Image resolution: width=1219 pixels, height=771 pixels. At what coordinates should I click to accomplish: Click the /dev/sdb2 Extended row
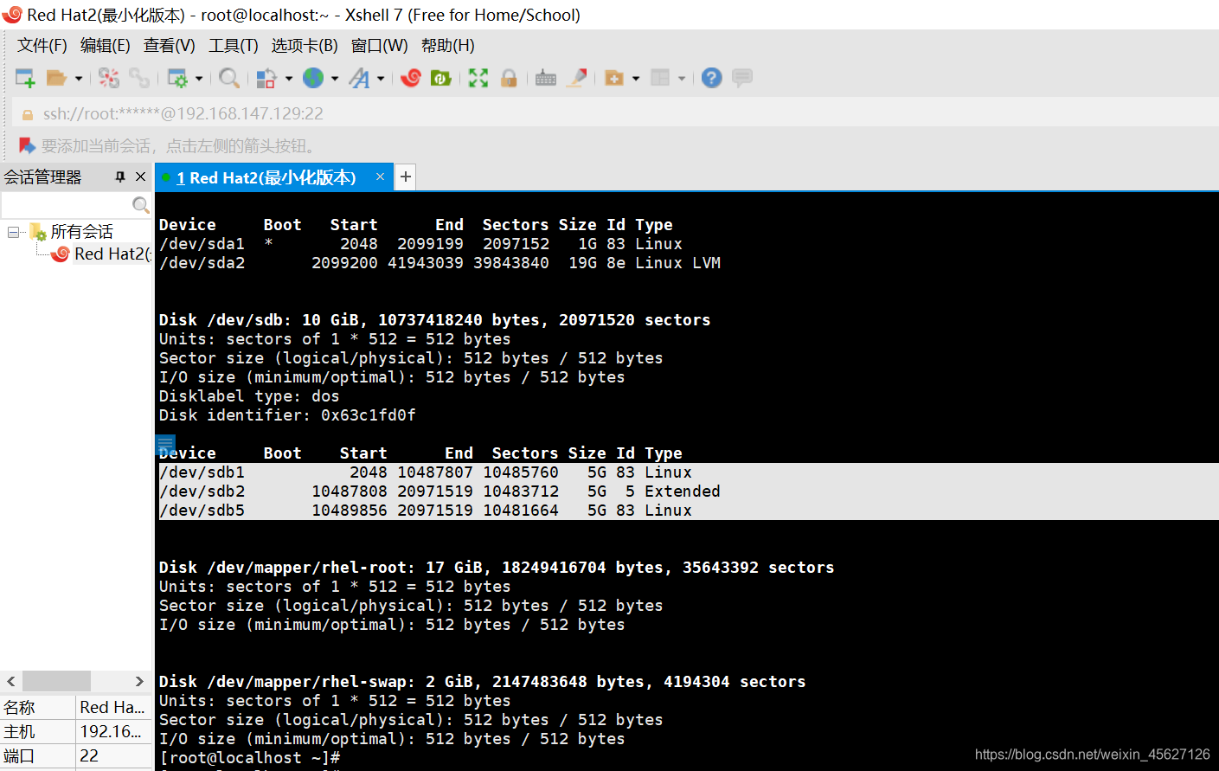coord(688,492)
